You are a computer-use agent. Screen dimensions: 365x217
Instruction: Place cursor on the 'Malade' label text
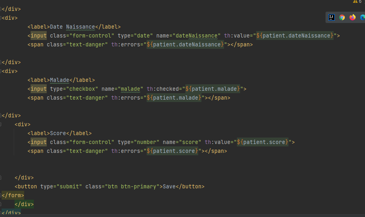click(60, 80)
